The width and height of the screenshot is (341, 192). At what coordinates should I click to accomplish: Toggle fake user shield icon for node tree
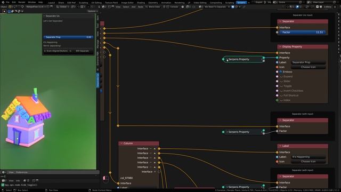(233, 7)
